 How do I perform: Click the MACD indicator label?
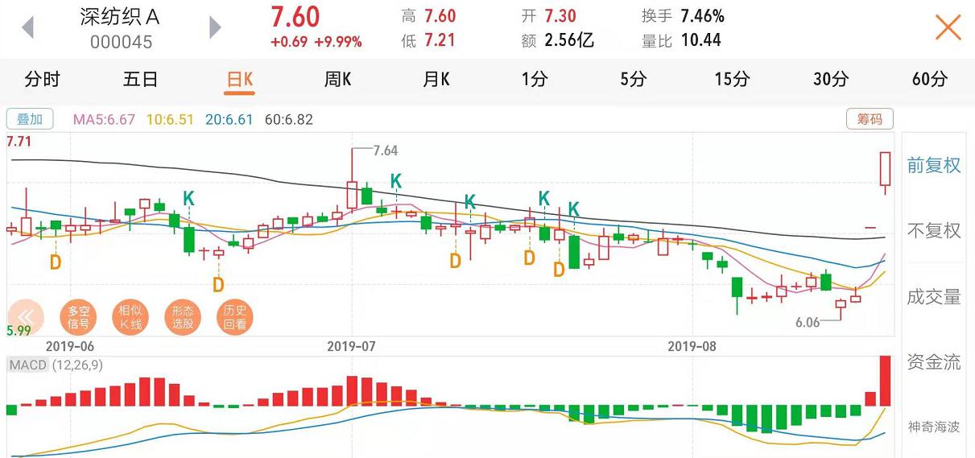(28, 365)
